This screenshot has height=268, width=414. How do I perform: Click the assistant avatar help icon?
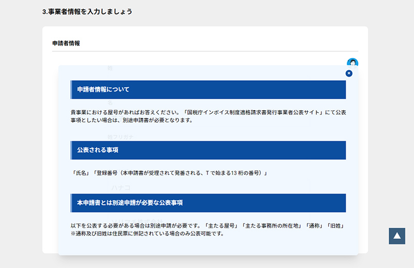(x=352, y=63)
